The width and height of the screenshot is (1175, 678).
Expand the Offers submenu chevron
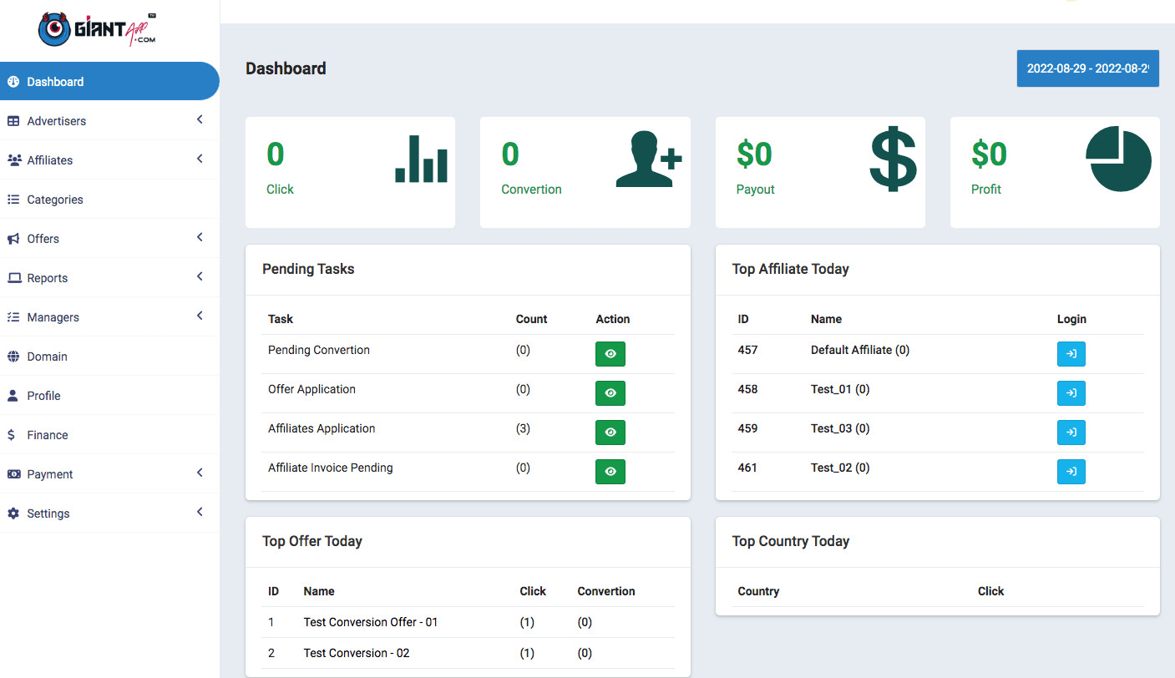click(x=200, y=238)
